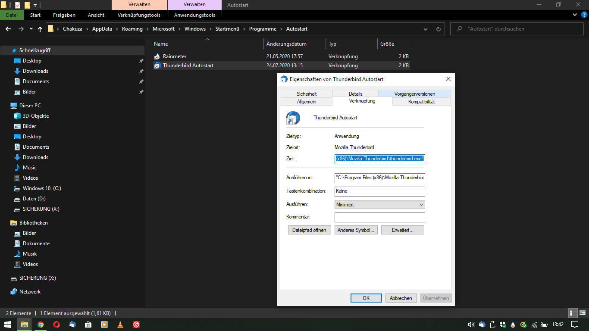589x331 pixels.
Task: Navigate up one folder with up arrow
Action: (x=40, y=29)
